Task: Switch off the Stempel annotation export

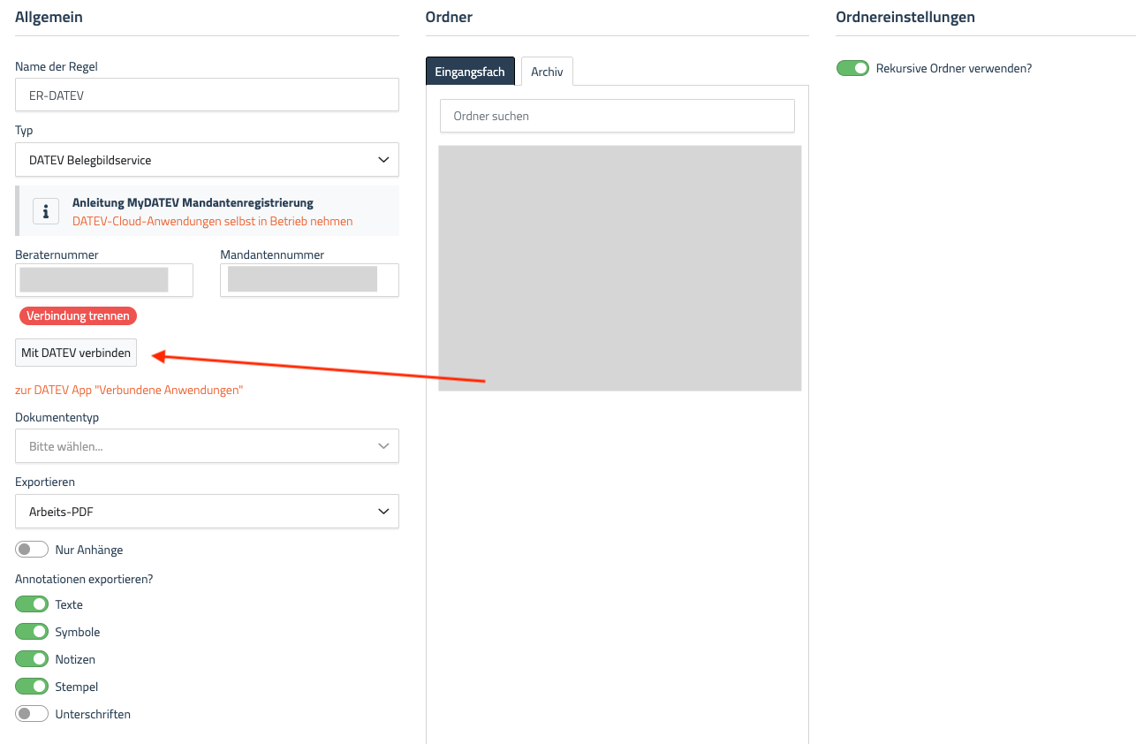Action: point(32,687)
